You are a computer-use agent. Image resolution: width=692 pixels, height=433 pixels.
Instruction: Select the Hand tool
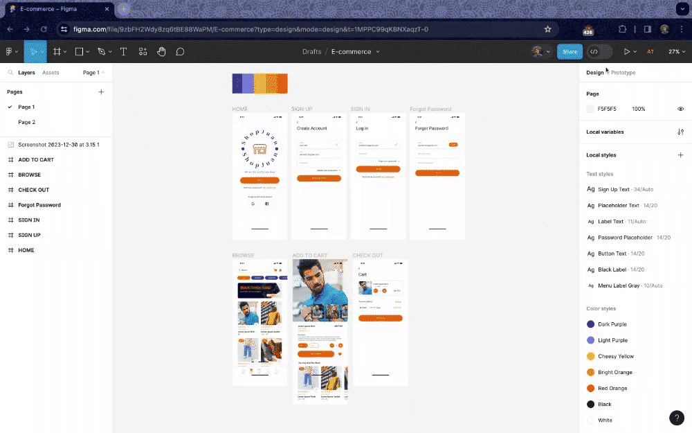tap(161, 52)
